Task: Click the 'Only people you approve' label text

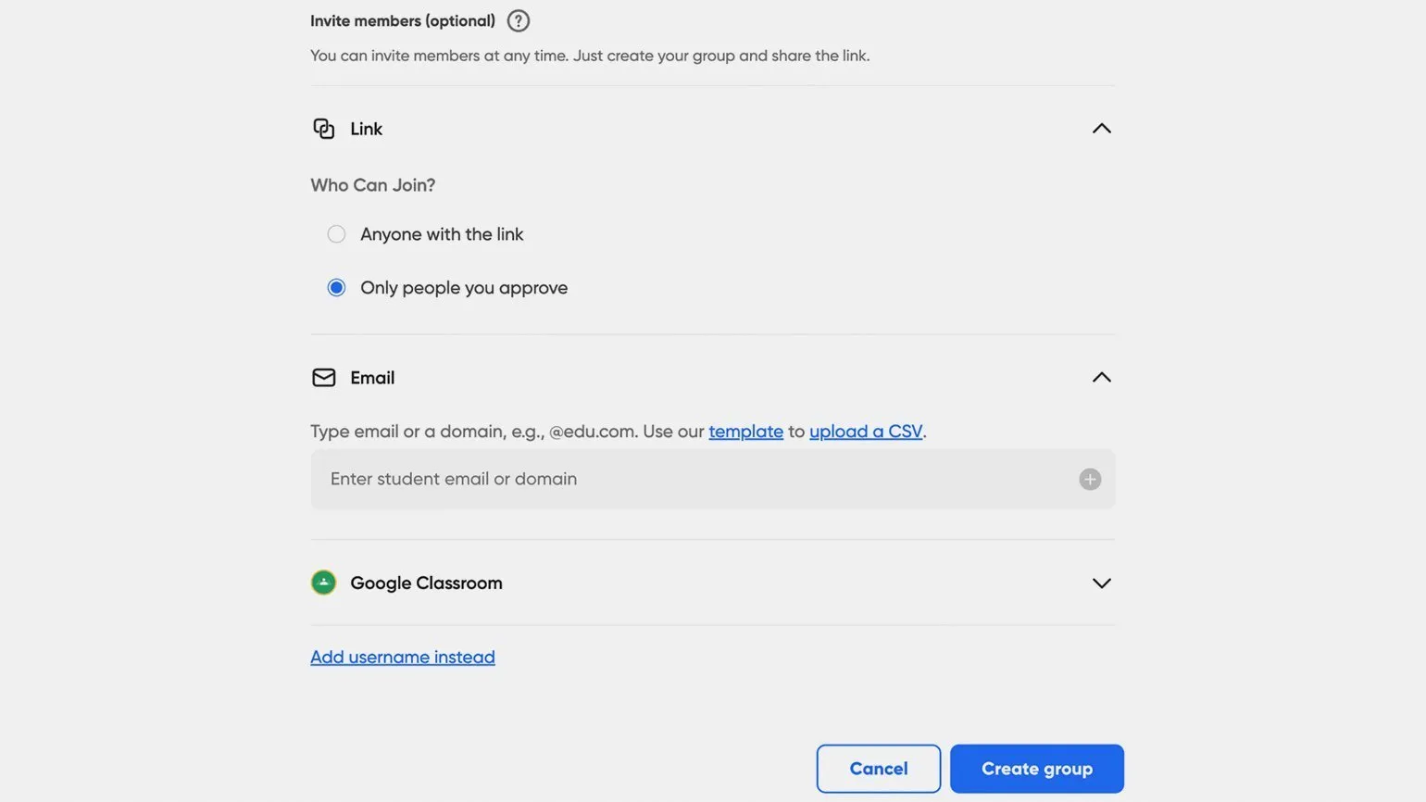Action: (x=463, y=288)
